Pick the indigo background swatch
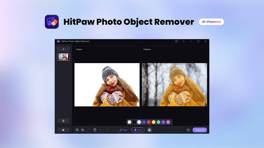Viewport: 264px width, 148px height. [x=163, y=122]
